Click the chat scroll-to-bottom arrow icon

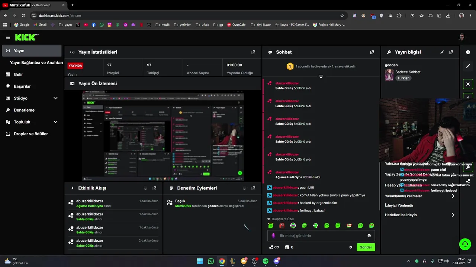tap(321, 76)
